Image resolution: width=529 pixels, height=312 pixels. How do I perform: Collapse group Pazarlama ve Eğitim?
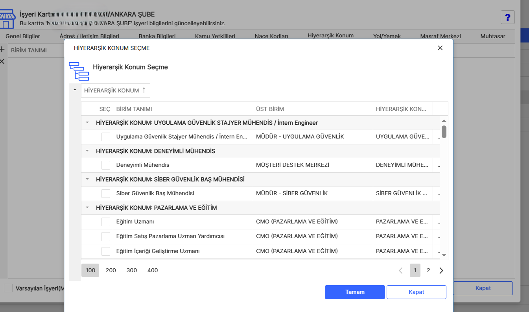(87, 208)
